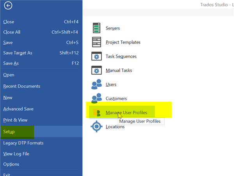
Task: Select the Setup menu entry
Action: tap(41, 132)
